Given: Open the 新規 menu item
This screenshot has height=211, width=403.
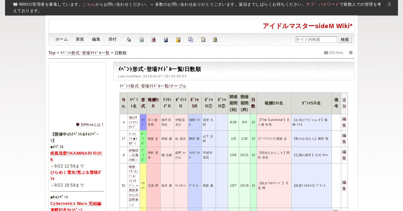Looking at the screenshot, I should (80, 39).
